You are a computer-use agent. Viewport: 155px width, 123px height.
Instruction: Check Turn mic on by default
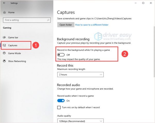59,107
